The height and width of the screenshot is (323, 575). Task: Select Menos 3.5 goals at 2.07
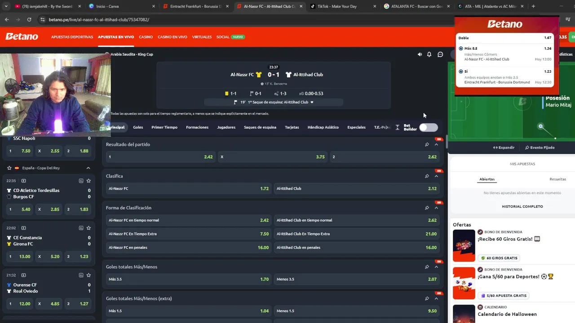click(x=357, y=279)
